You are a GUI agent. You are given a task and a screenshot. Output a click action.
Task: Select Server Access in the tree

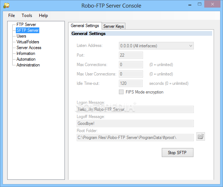pos(29,48)
